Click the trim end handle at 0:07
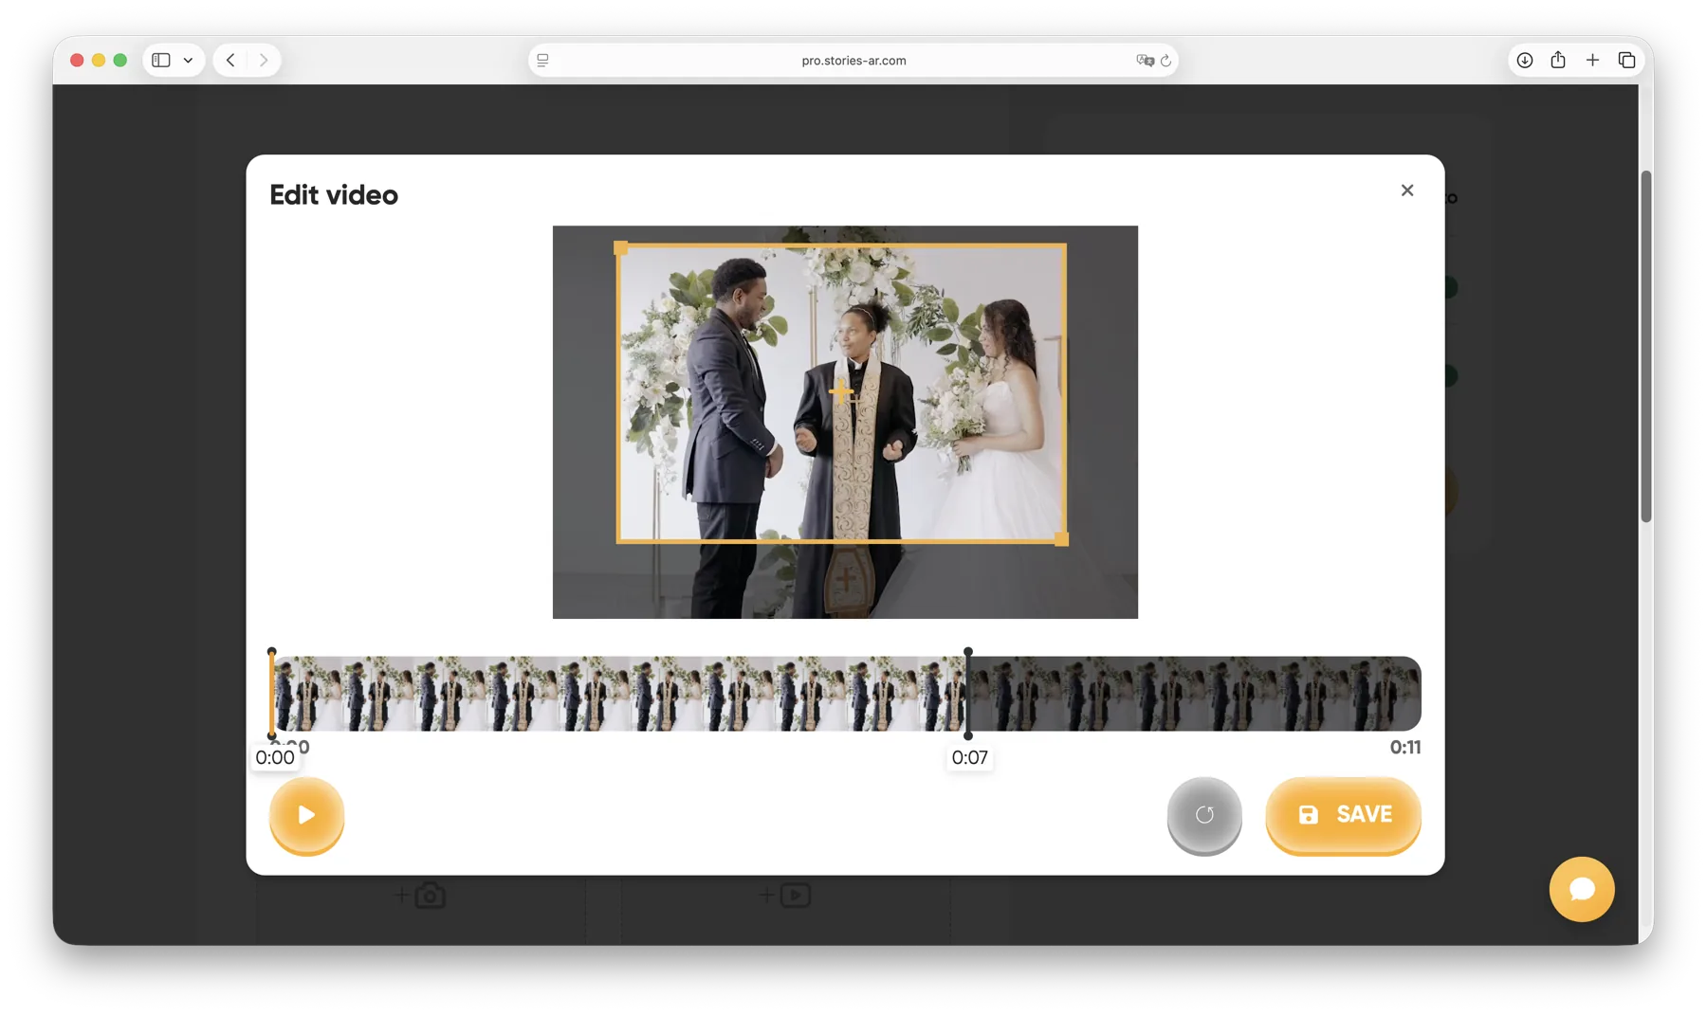 click(968, 694)
